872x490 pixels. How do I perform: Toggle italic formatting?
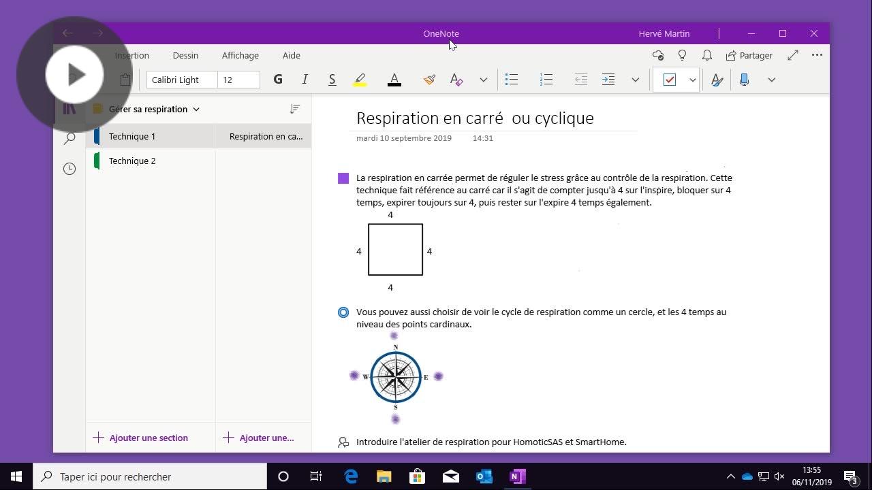coord(305,80)
